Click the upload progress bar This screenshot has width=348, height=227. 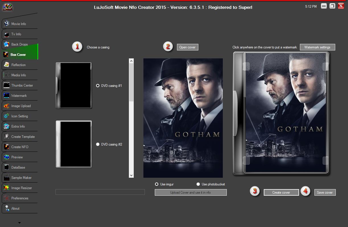100,192
